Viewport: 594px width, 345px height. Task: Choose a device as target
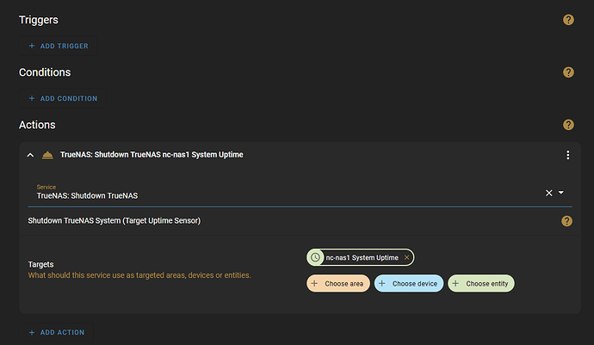[x=408, y=283]
